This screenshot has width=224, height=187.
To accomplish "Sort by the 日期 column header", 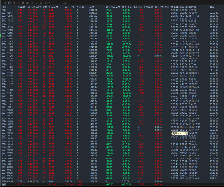I will (x=4, y=7).
